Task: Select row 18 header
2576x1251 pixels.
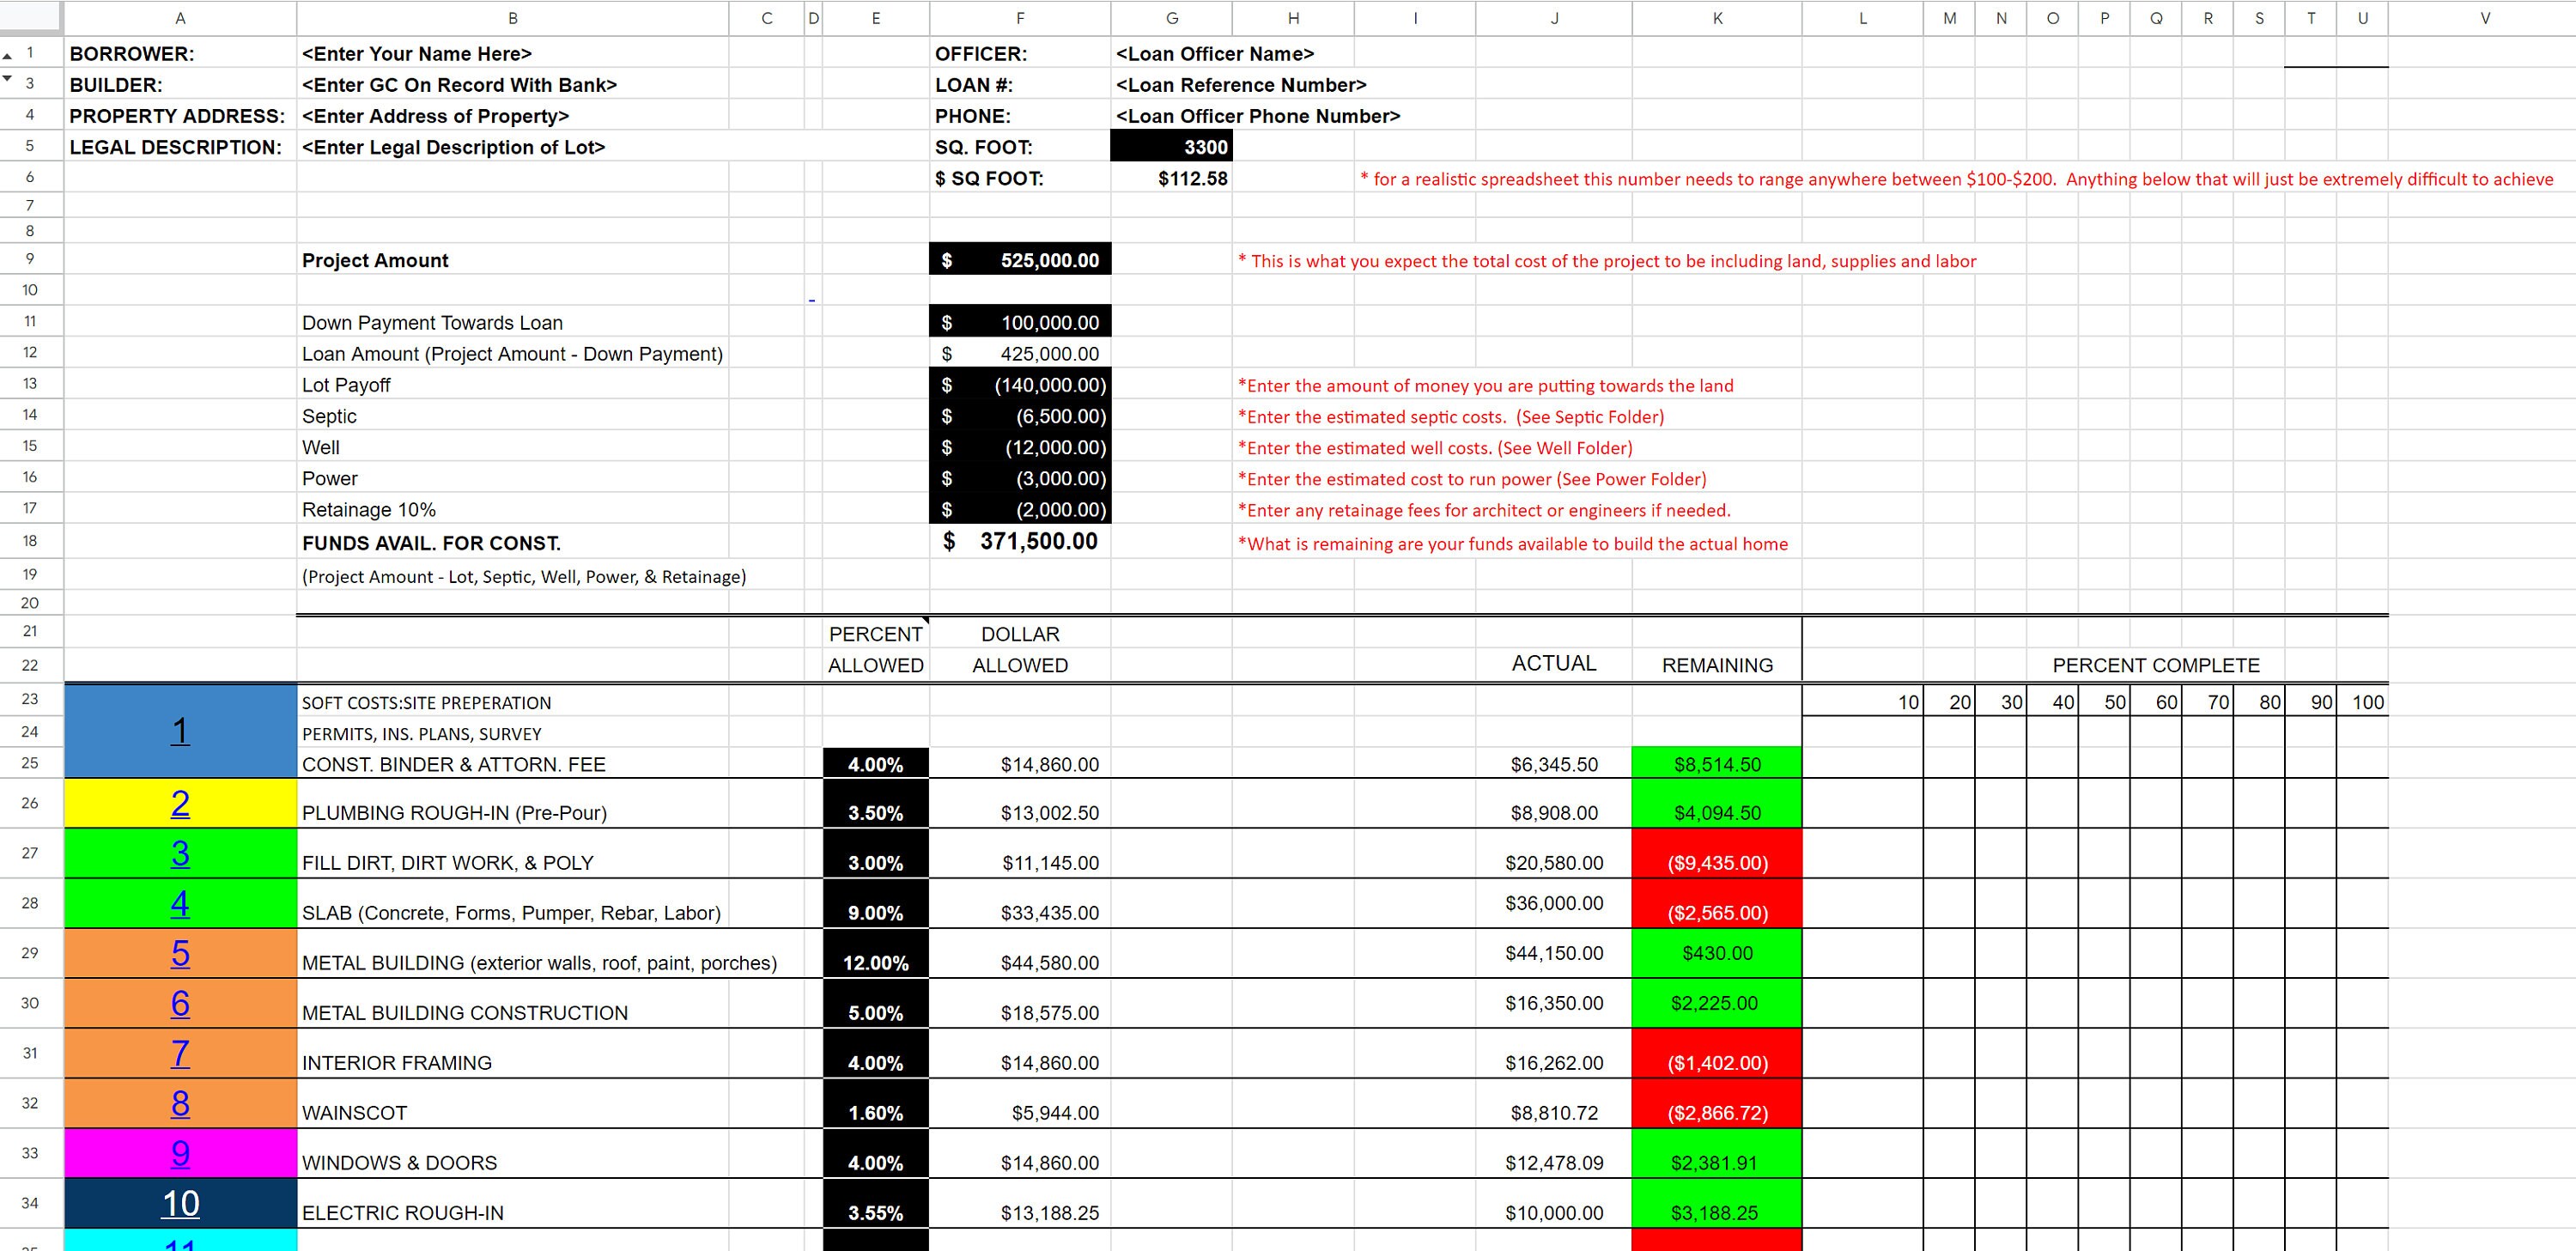Action: click(x=30, y=542)
